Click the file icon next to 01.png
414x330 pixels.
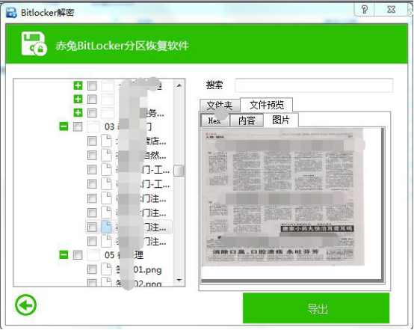pyautogui.click(x=106, y=269)
